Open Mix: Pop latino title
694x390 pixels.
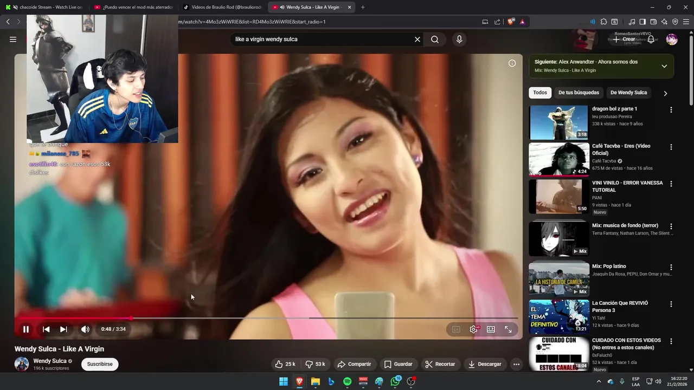click(609, 266)
